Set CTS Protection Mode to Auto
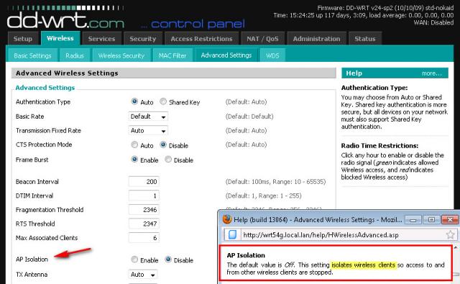Screen dimensions: 460x284 tap(134, 145)
